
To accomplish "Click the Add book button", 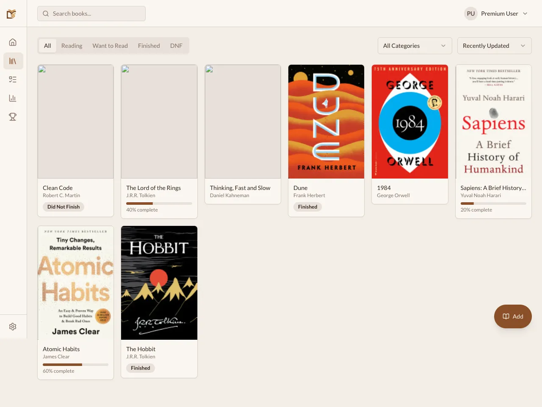I will coord(513,316).
